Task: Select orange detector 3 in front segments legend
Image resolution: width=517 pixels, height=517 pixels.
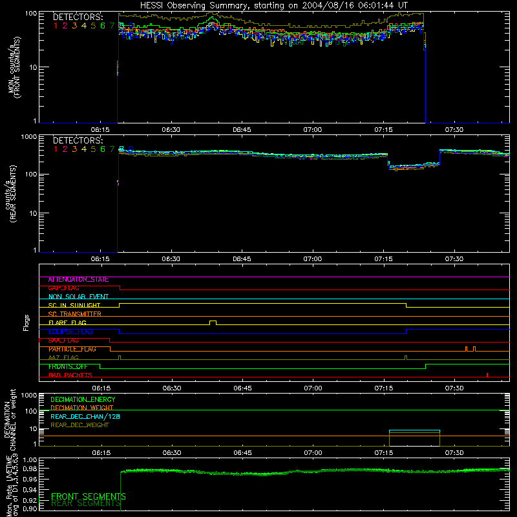Action: click(x=74, y=26)
